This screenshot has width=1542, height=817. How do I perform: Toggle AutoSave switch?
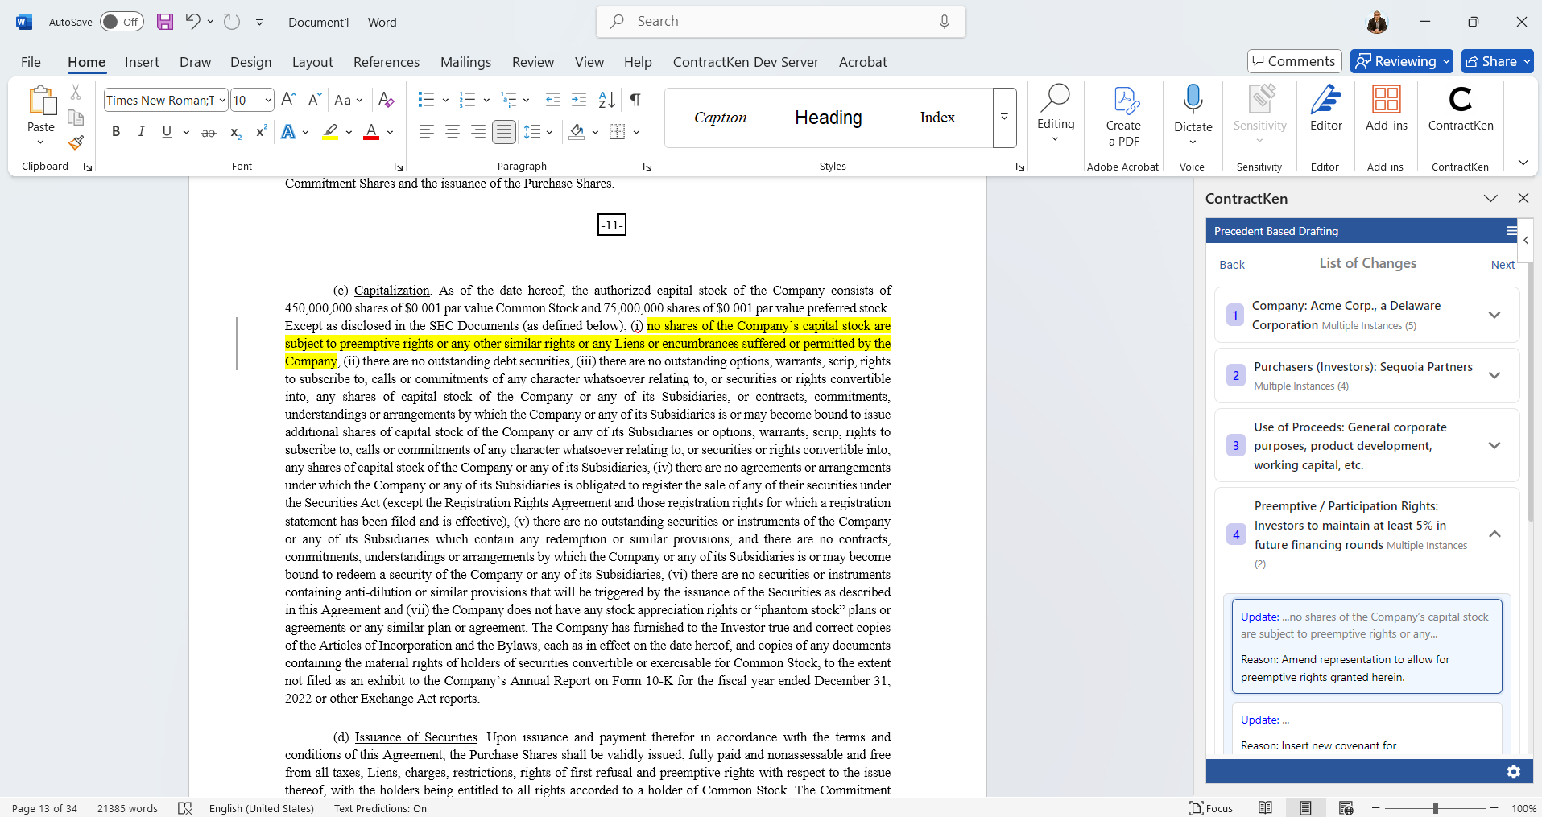(x=122, y=22)
